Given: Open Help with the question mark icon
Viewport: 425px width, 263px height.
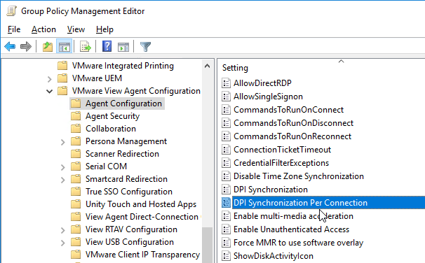Looking at the screenshot, I should coord(107,46).
